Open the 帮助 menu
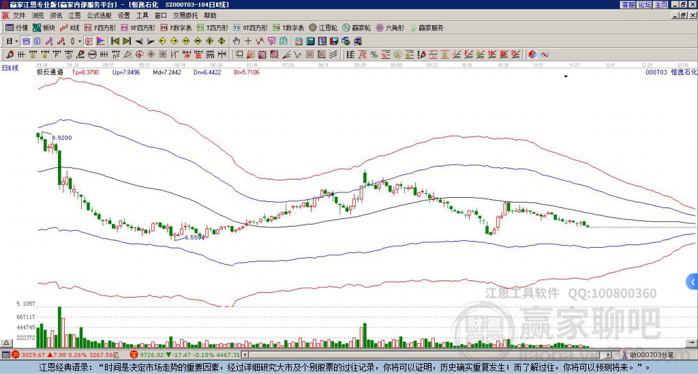Viewport: 698px width, 374px height. (x=210, y=16)
